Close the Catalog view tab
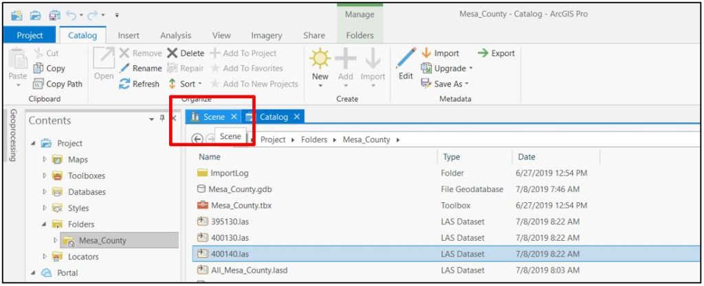Screen dimensions: 704x286 pos(297,117)
